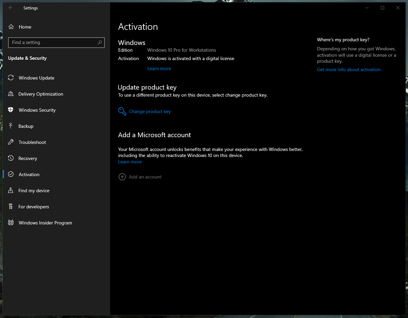Open the Troubleshoot page

(x=56, y=142)
